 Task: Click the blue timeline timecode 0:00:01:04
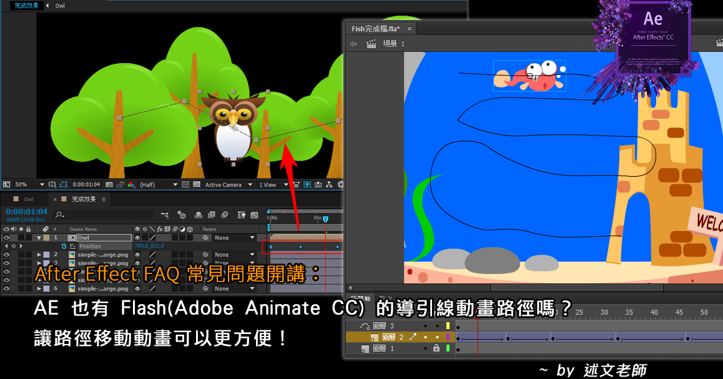coord(27,212)
